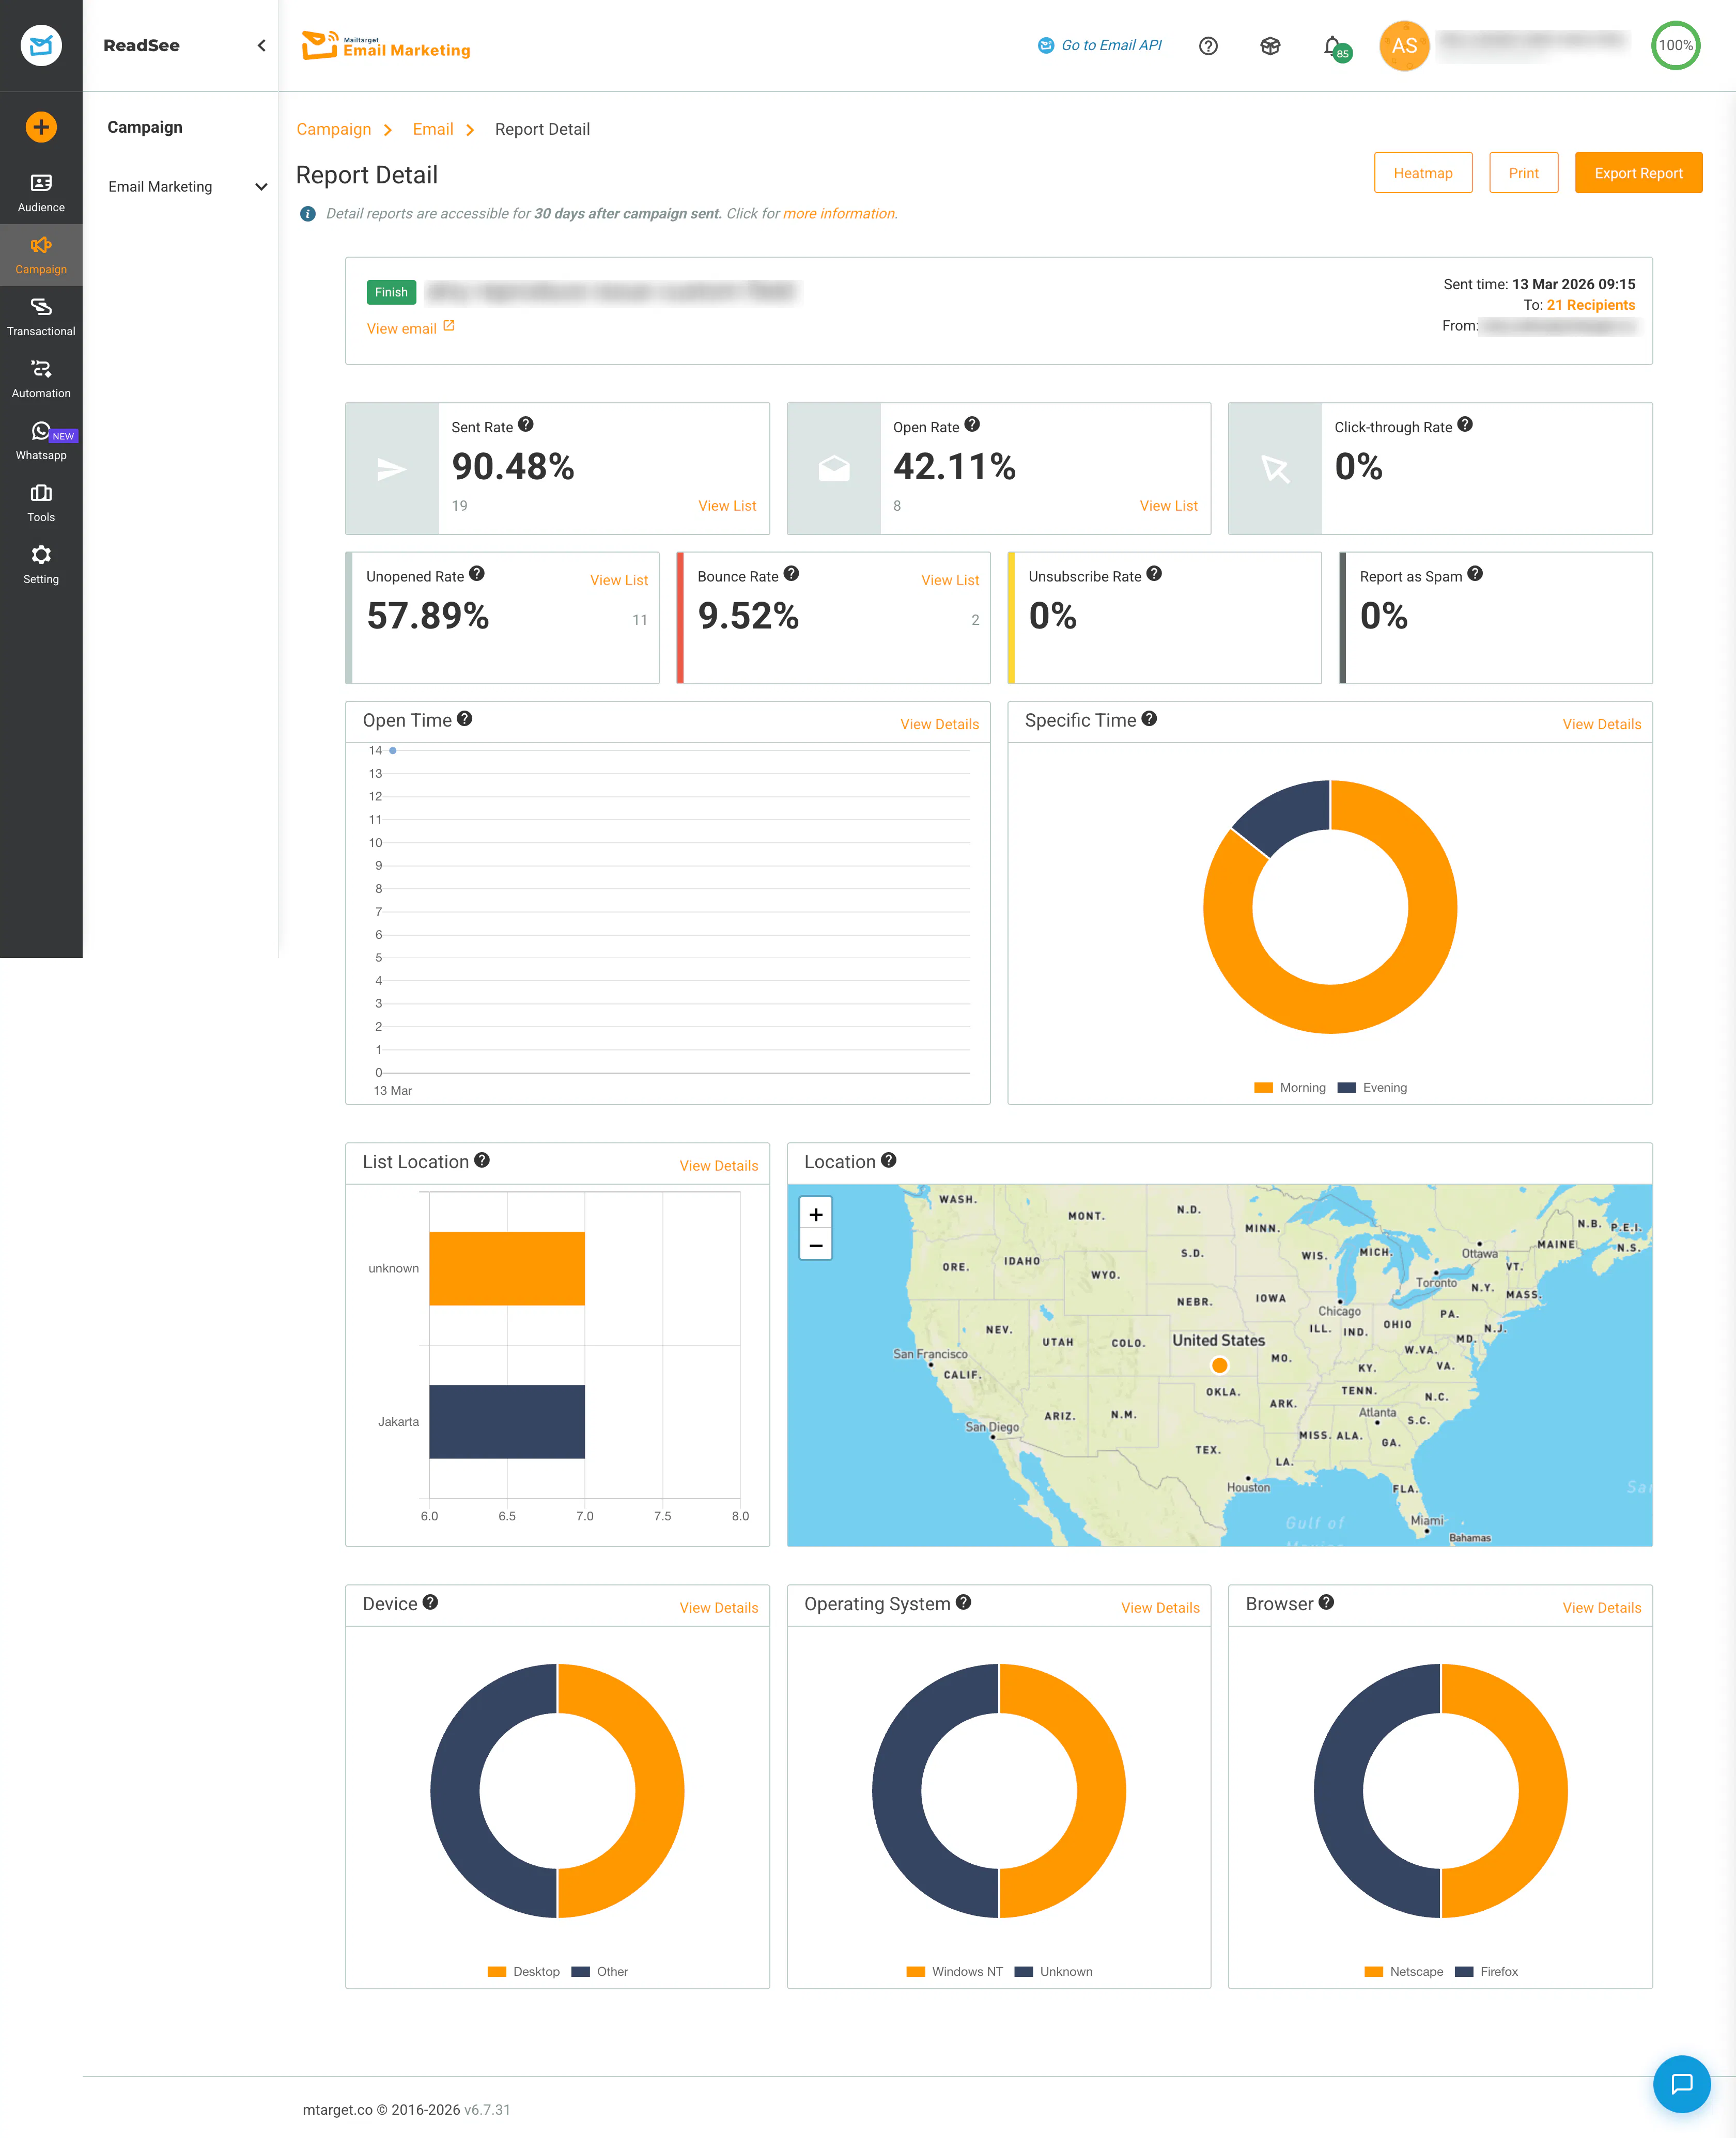
Task: View List for Unopened Rate
Action: coord(619,580)
